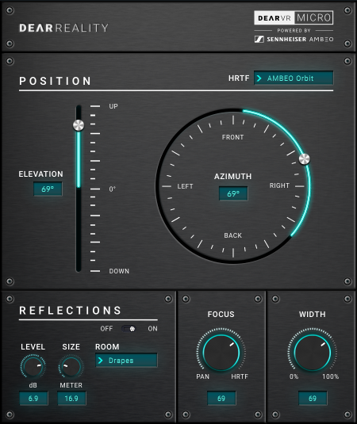Click the RIGHT label on azimuth dial
This screenshot has width=357, height=424.
(279, 185)
